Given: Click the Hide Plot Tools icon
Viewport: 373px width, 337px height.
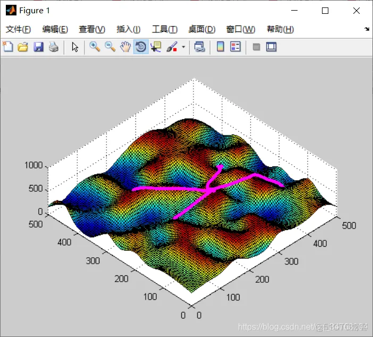Looking at the screenshot, I should (257, 47).
